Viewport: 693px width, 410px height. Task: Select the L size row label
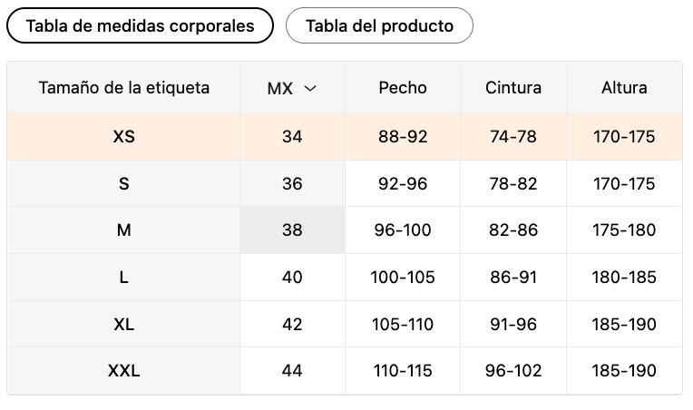[x=124, y=277]
